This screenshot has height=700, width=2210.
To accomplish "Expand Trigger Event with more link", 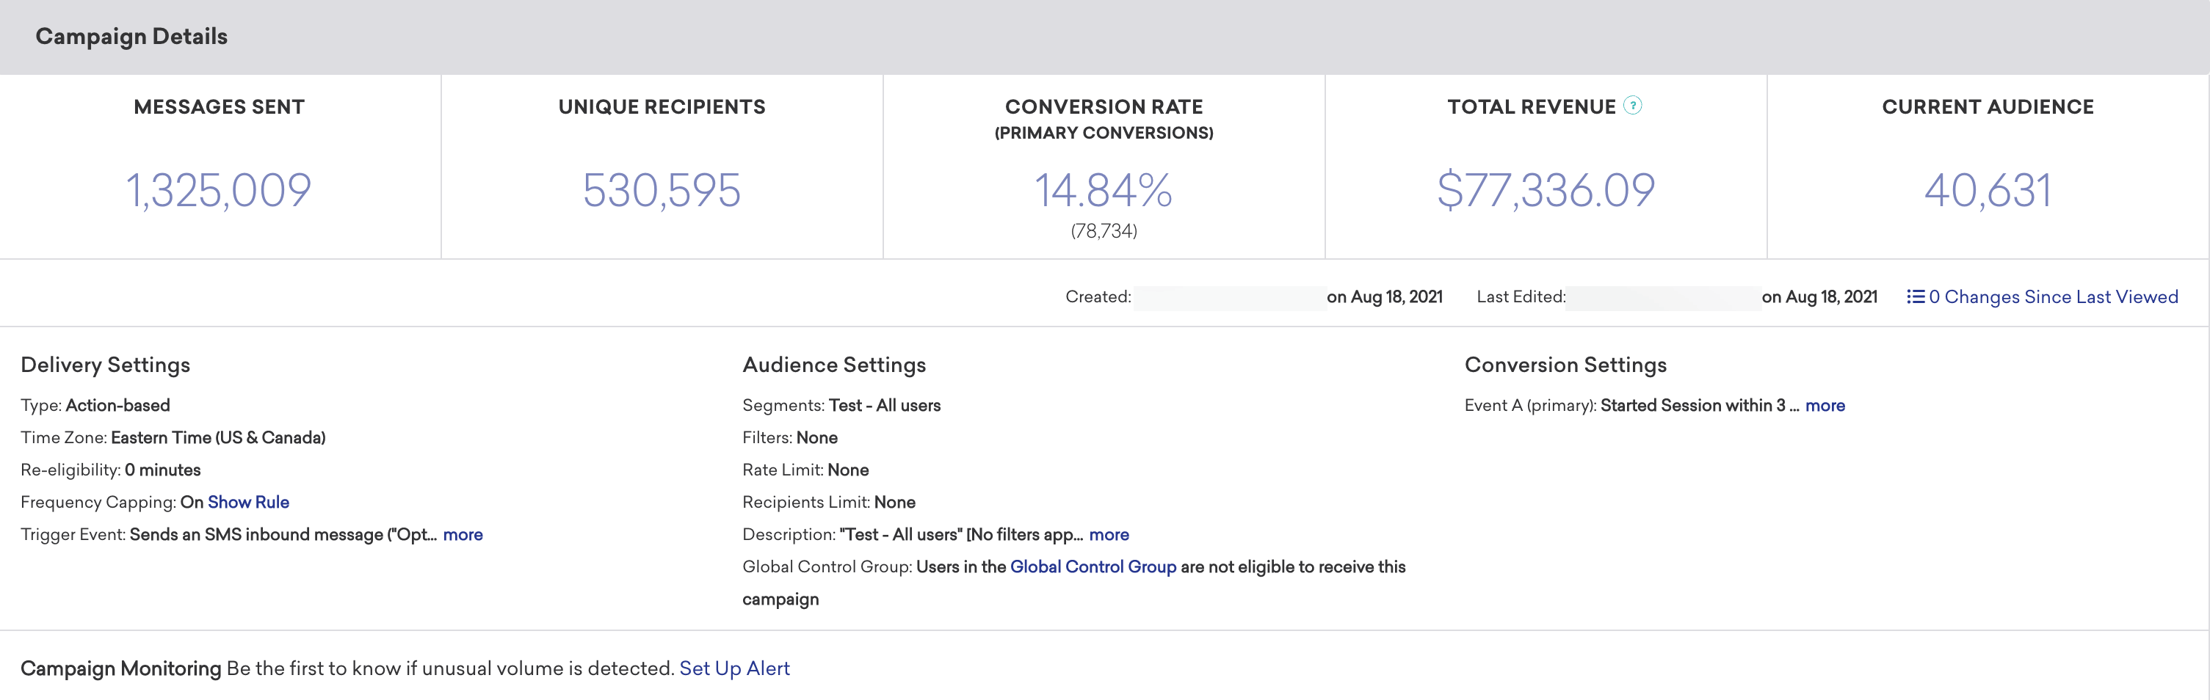I will pos(463,534).
